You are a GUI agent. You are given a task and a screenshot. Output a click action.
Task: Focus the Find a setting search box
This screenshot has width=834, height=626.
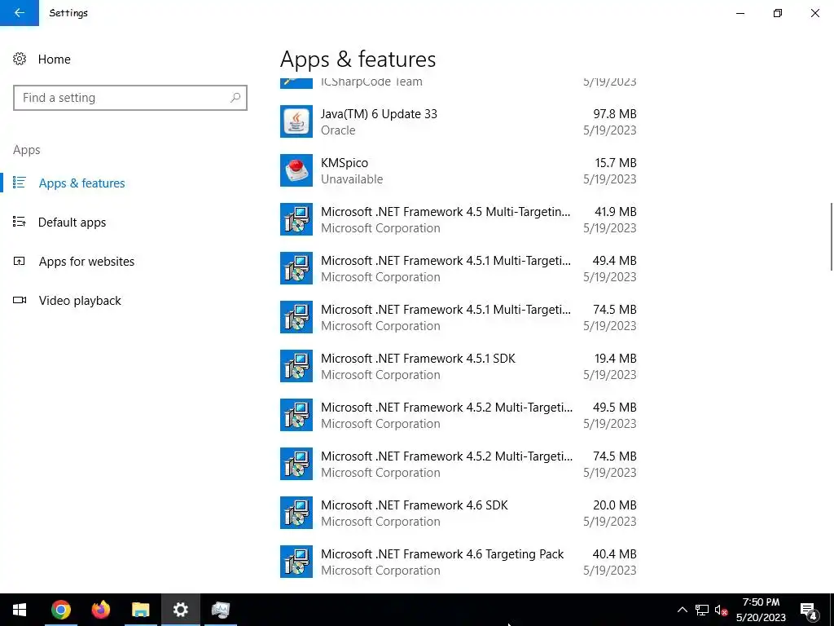point(130,98)
